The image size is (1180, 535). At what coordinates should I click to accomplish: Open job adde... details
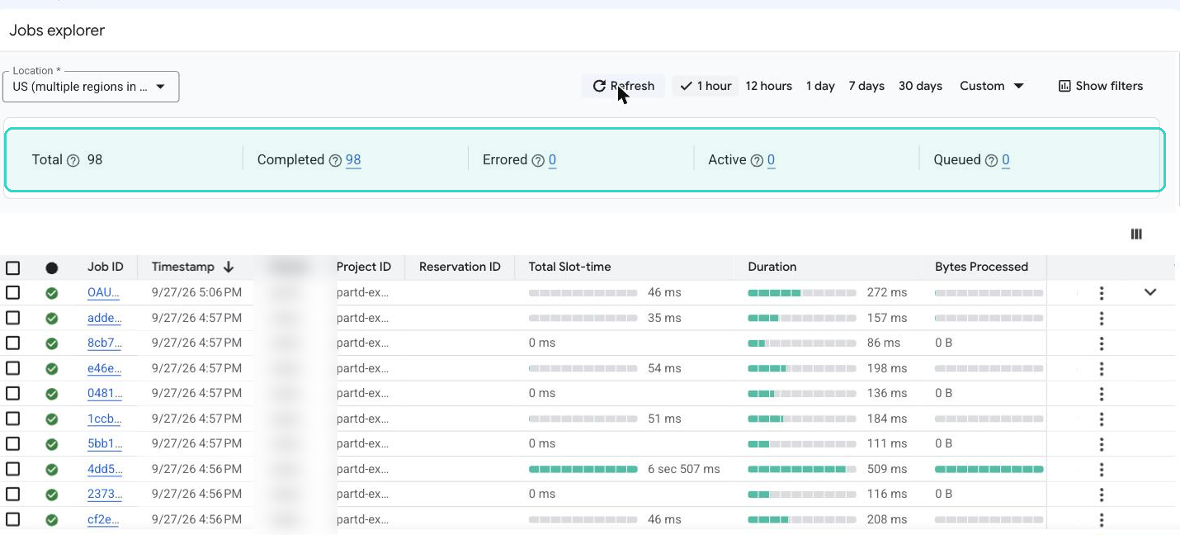[x=104, y=318]
